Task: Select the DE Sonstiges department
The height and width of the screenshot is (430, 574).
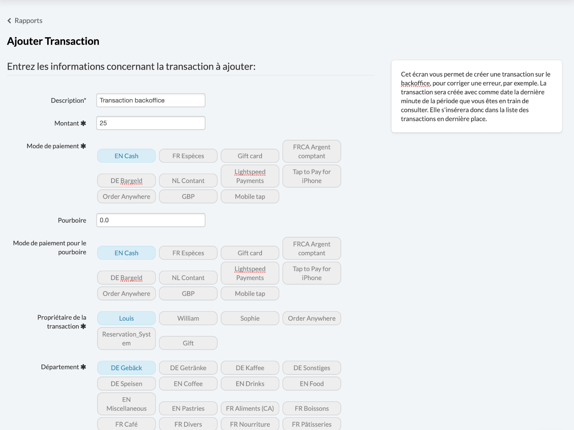Action: [x=312, y=368]
